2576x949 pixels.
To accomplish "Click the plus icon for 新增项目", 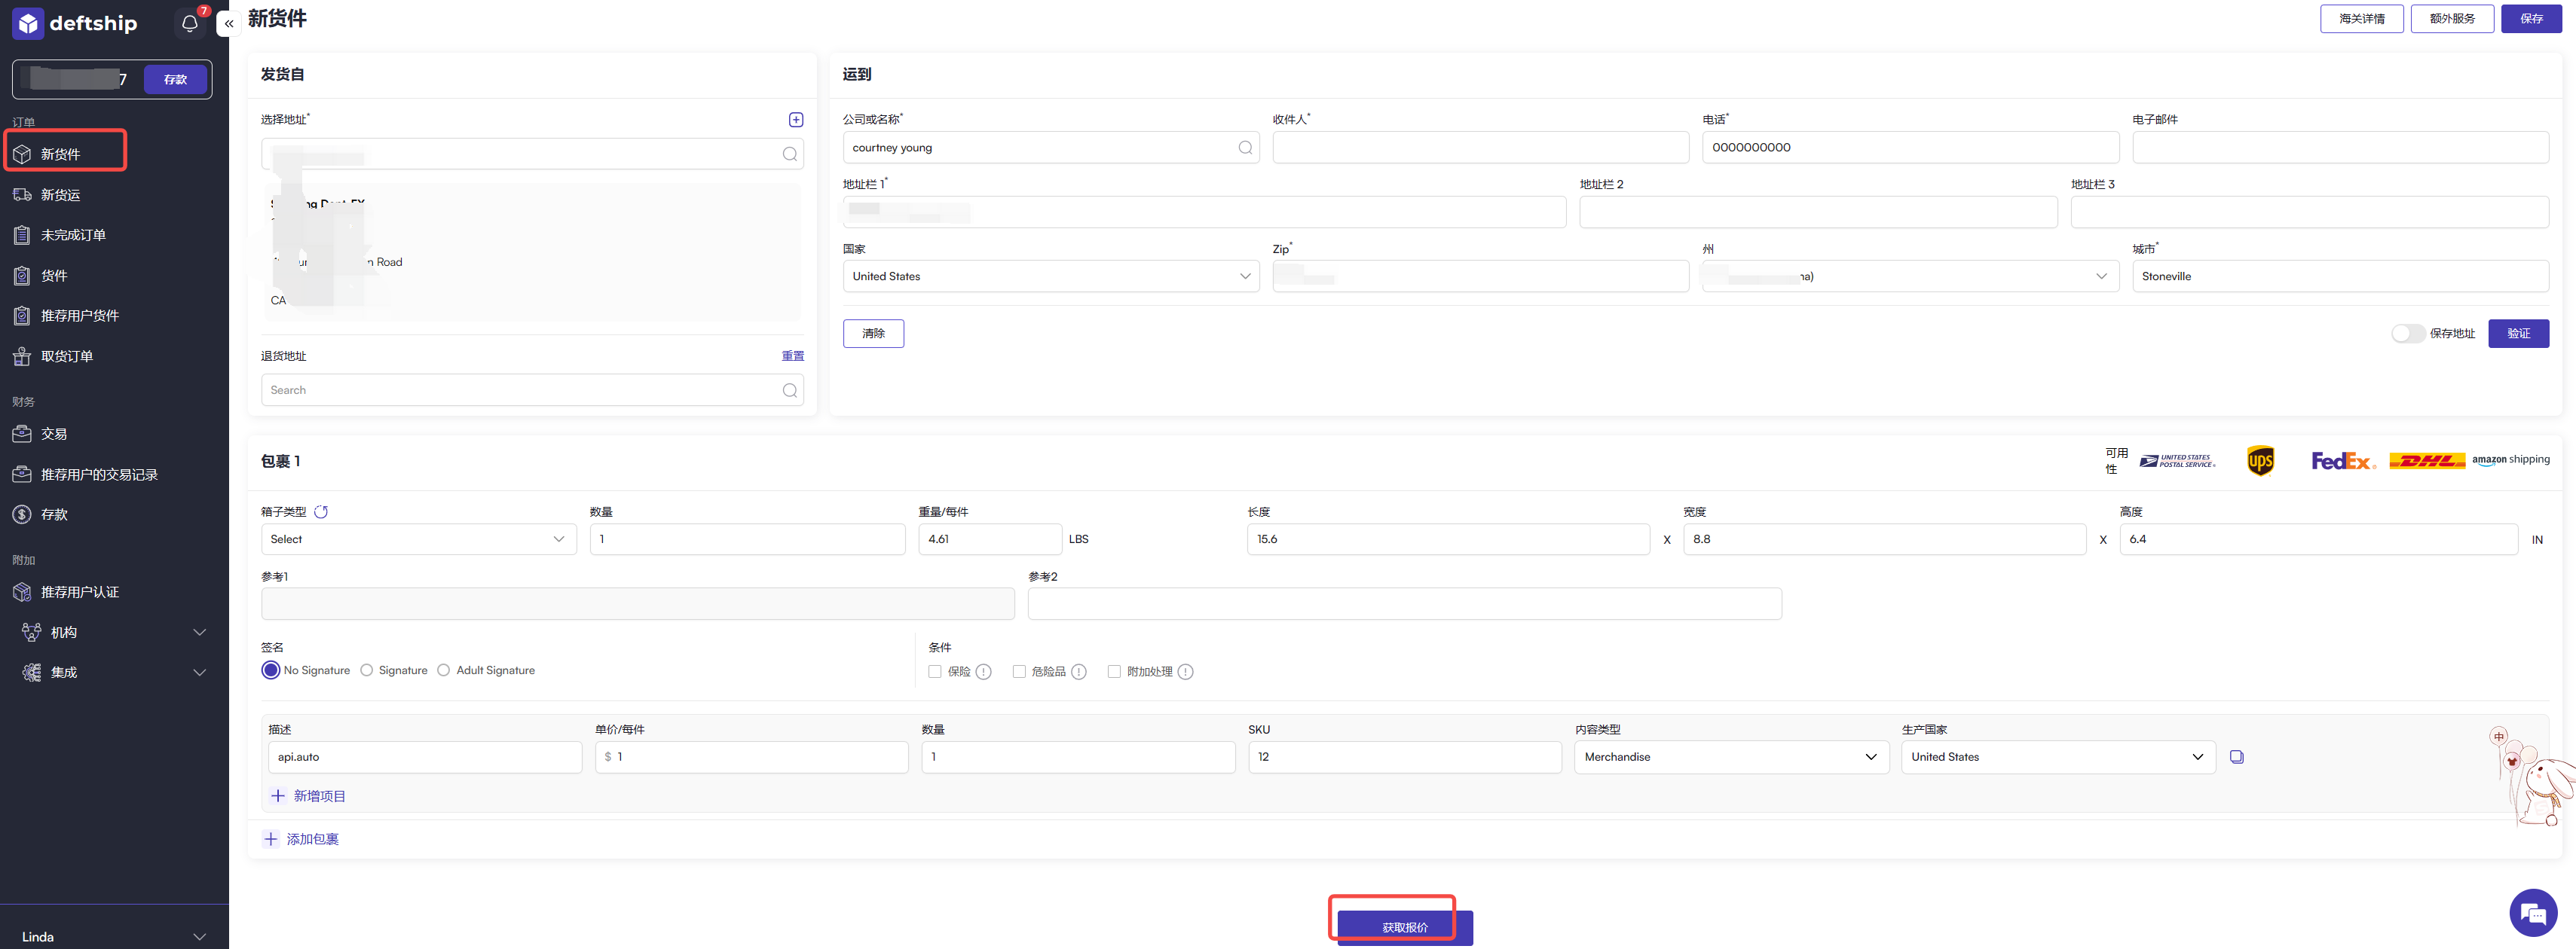I will point(278,796).
